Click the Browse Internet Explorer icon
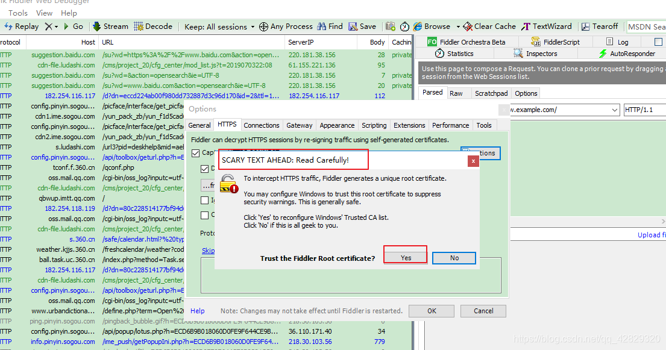 pyautogui.click(x=418, y=27)
